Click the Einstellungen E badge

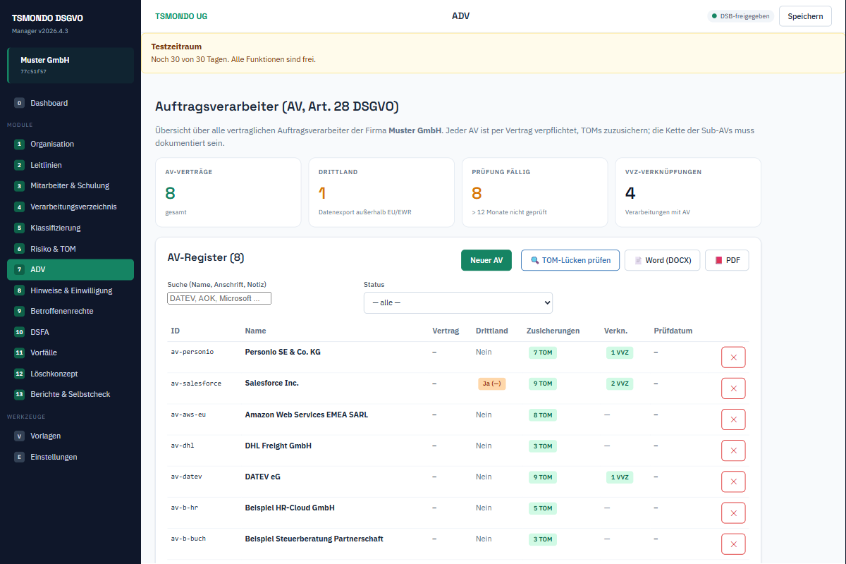[19, 457]
